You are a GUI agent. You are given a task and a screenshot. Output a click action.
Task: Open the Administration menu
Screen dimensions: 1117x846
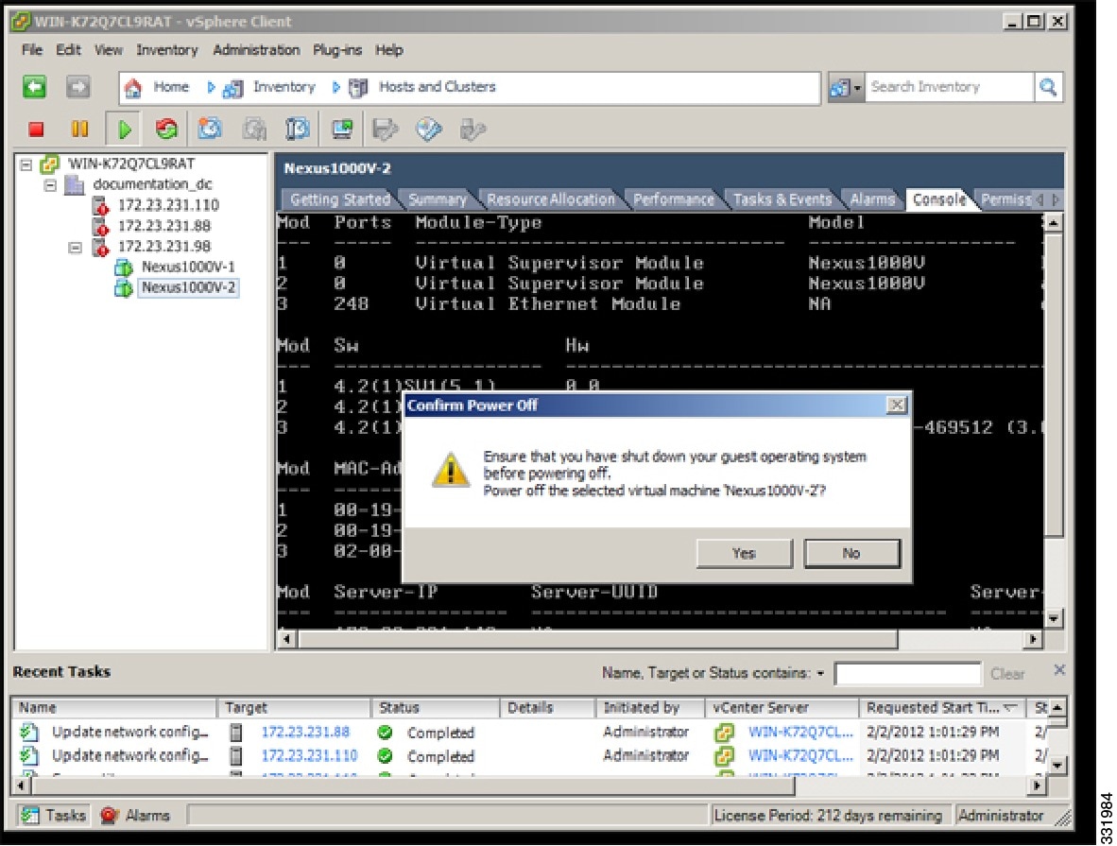point(256,50)
